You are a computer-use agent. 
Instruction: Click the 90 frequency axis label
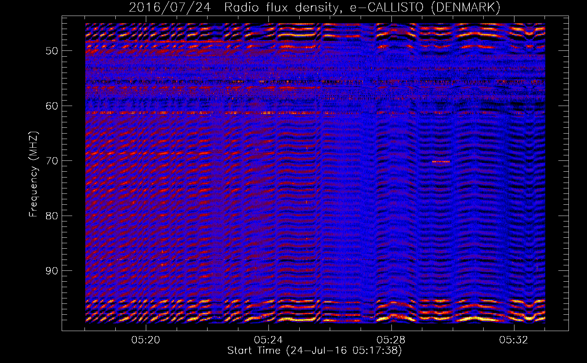tap(52, 271)
